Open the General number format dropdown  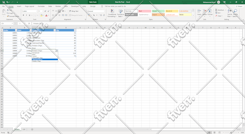104,11
